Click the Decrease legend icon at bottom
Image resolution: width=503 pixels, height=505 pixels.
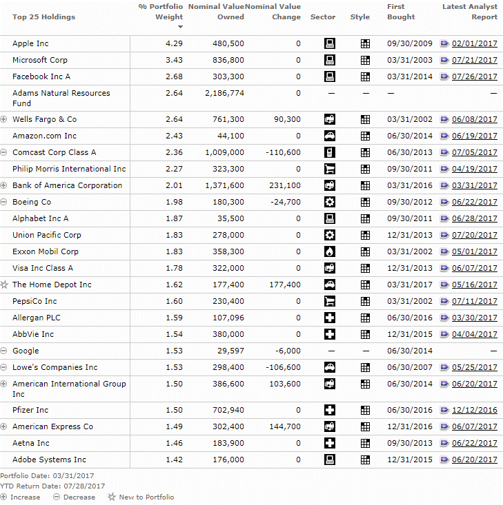(x=57, y=497)
